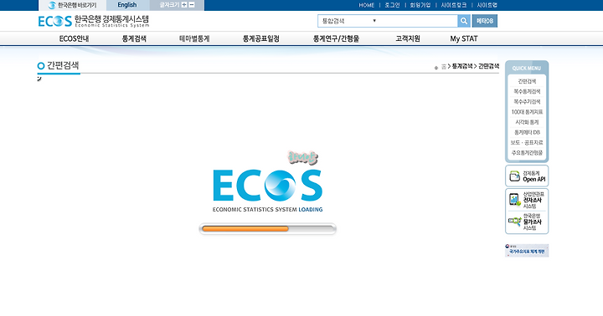Select 100대 통계지표 in Quick Menu
Image resolution: width=603 pixels, height=316 pixels.
tap(527, 112)
